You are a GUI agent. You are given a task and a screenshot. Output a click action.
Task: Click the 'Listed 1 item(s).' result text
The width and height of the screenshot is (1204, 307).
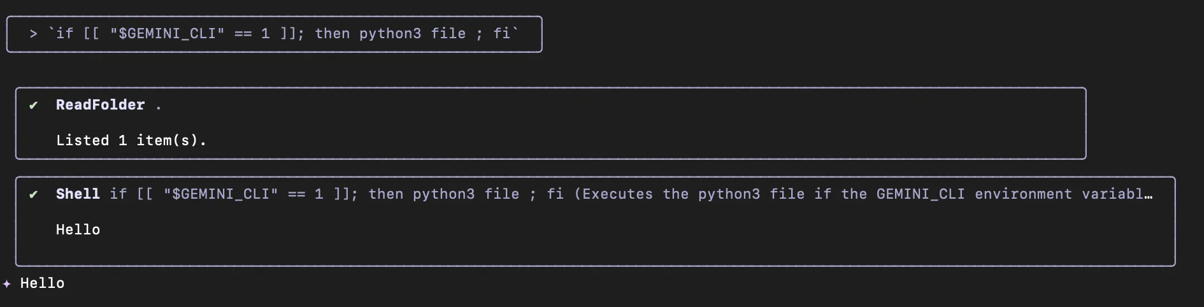[131, 141]
